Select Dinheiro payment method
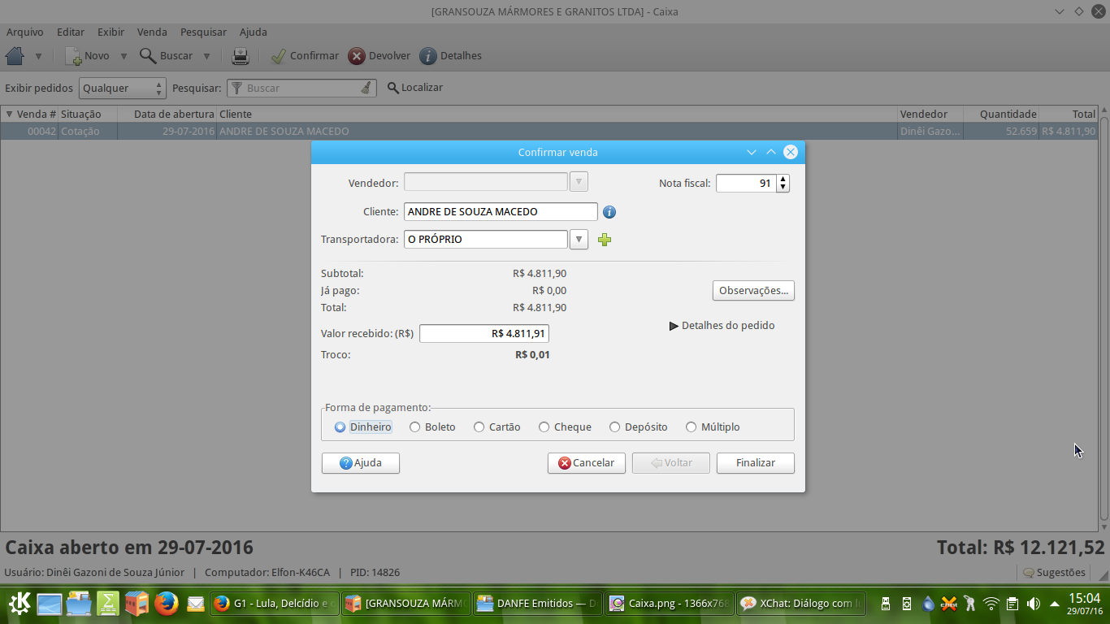 point(362,427)
